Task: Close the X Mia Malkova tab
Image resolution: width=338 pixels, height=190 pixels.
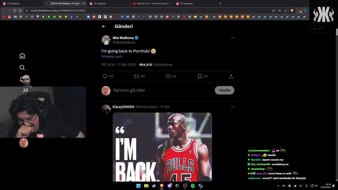Action: (84, 3)
